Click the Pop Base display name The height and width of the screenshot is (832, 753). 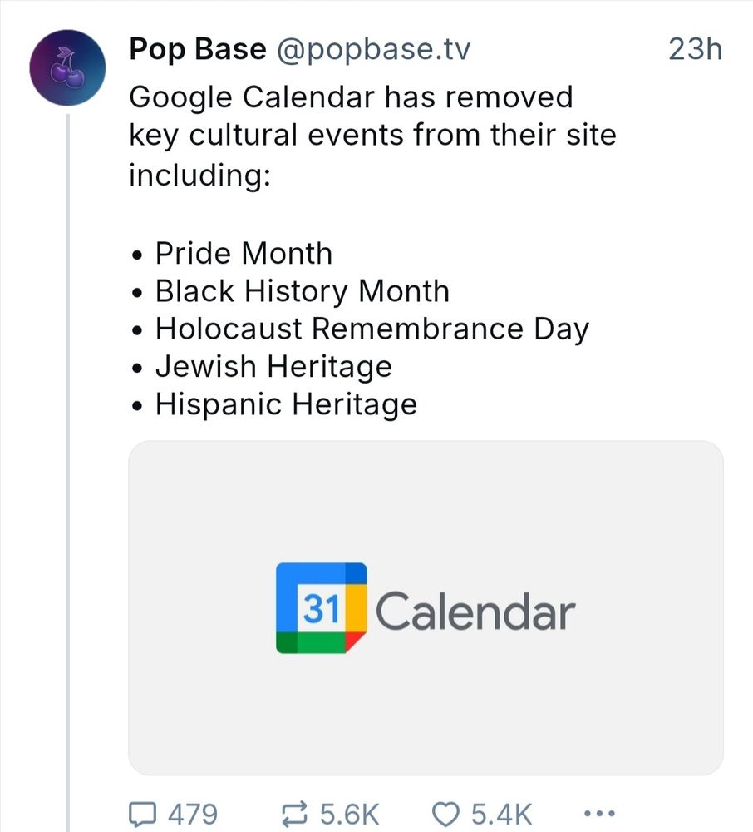198,49
